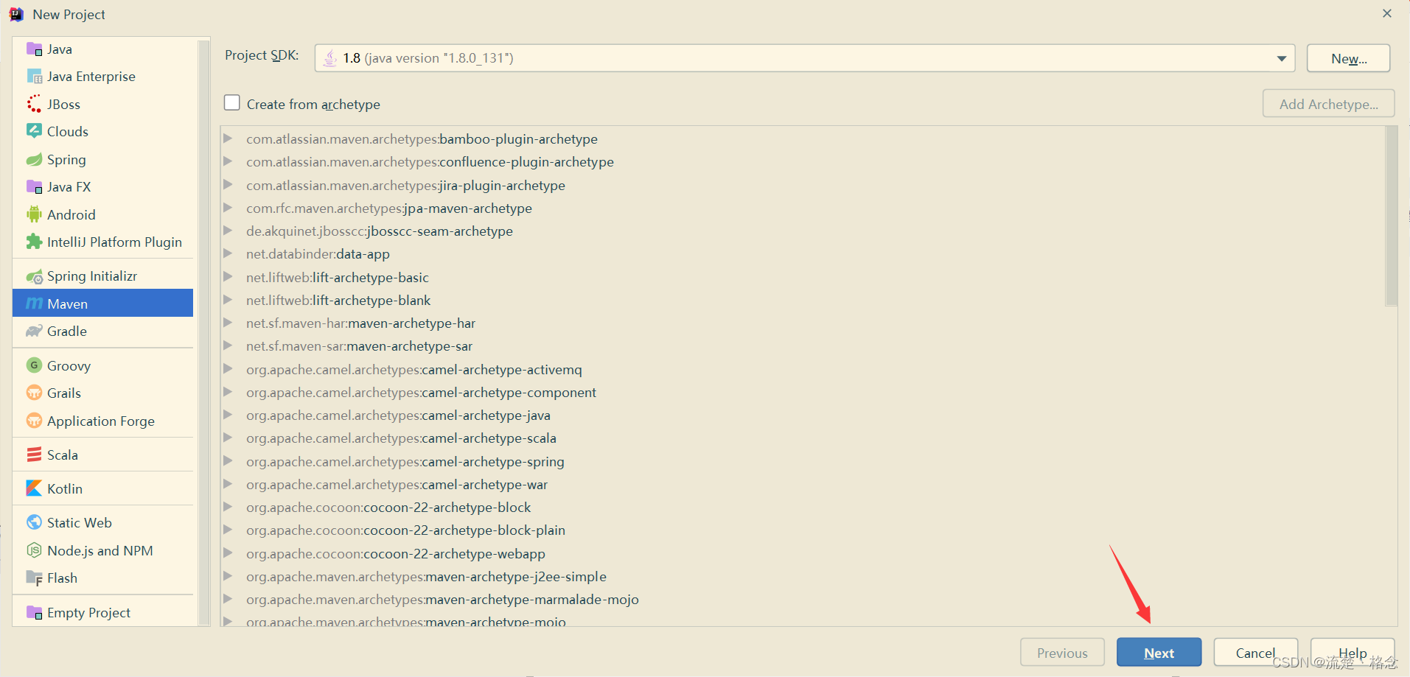Expand lift-archetype-blank node
The width and height of the screenshot is (1410, 677).
coord(228,300)
